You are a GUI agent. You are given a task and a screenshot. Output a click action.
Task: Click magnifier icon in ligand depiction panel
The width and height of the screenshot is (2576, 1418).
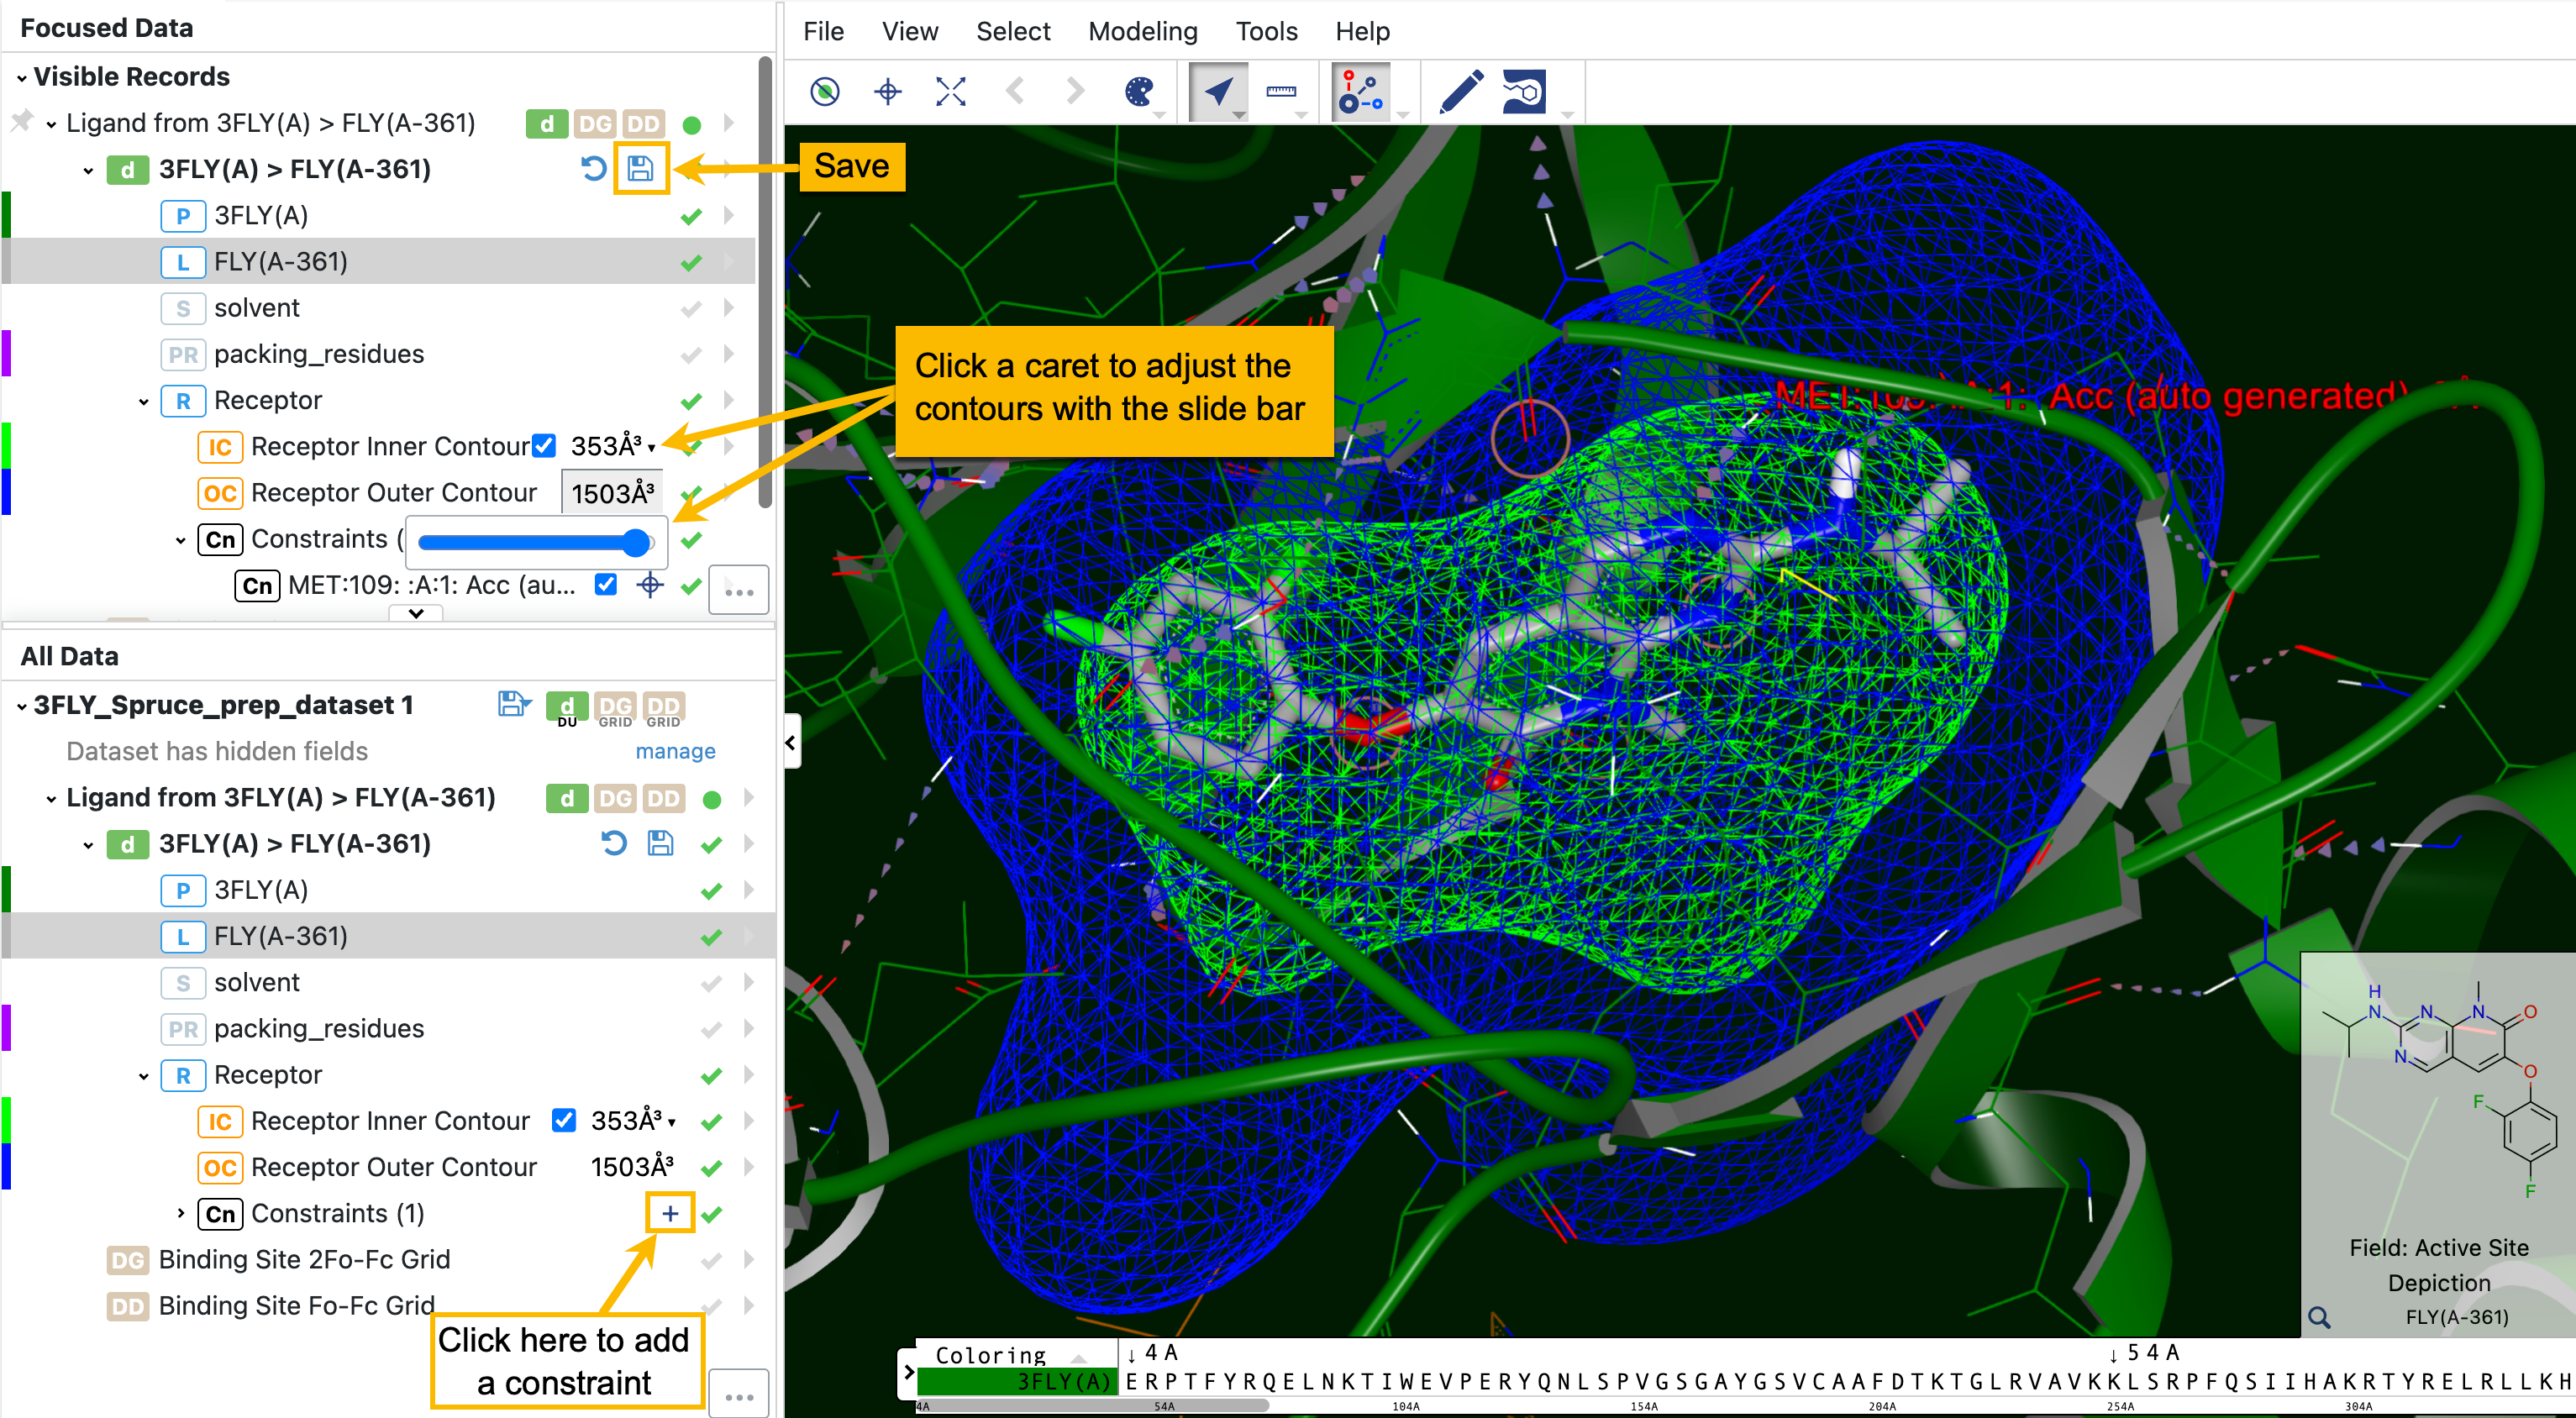2318,1317
